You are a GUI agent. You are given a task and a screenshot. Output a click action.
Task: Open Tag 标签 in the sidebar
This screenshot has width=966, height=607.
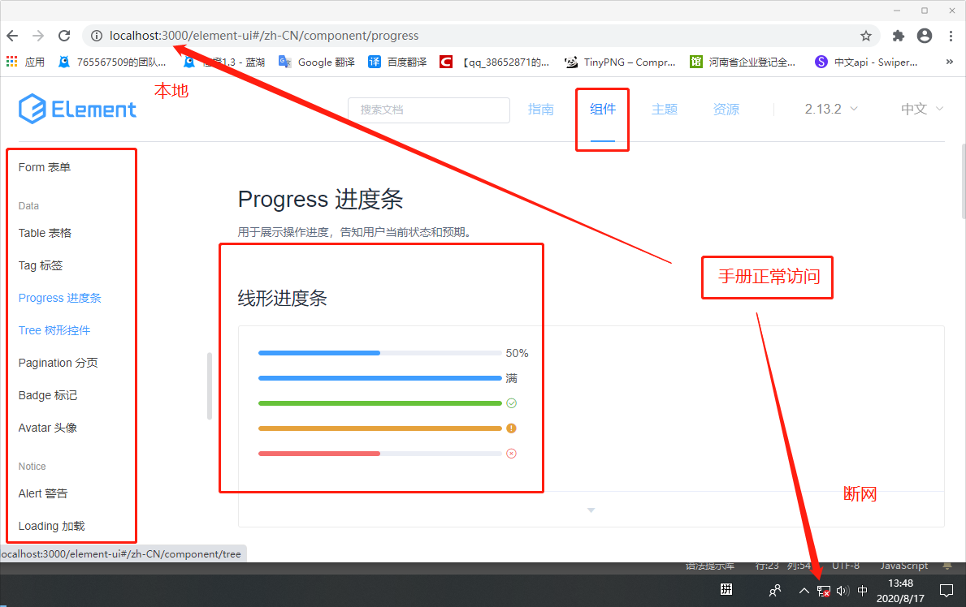pos(41,266)
